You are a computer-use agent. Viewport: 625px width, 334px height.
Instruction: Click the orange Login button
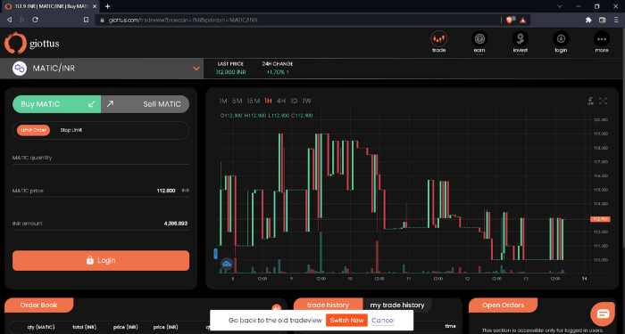point(101,260)
